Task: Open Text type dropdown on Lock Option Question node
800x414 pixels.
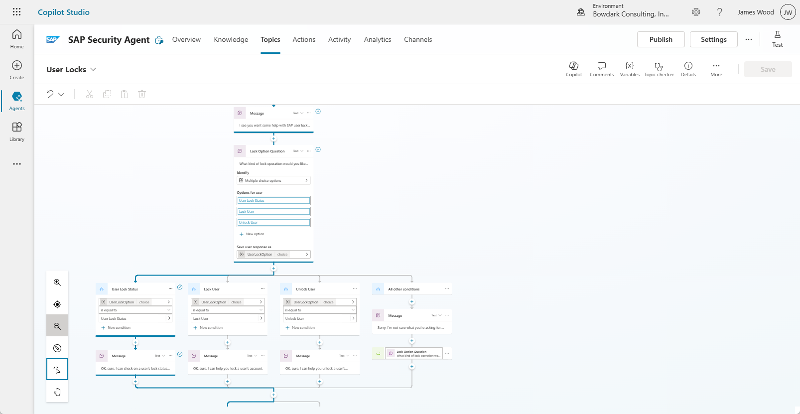Action: pos(298,151)
